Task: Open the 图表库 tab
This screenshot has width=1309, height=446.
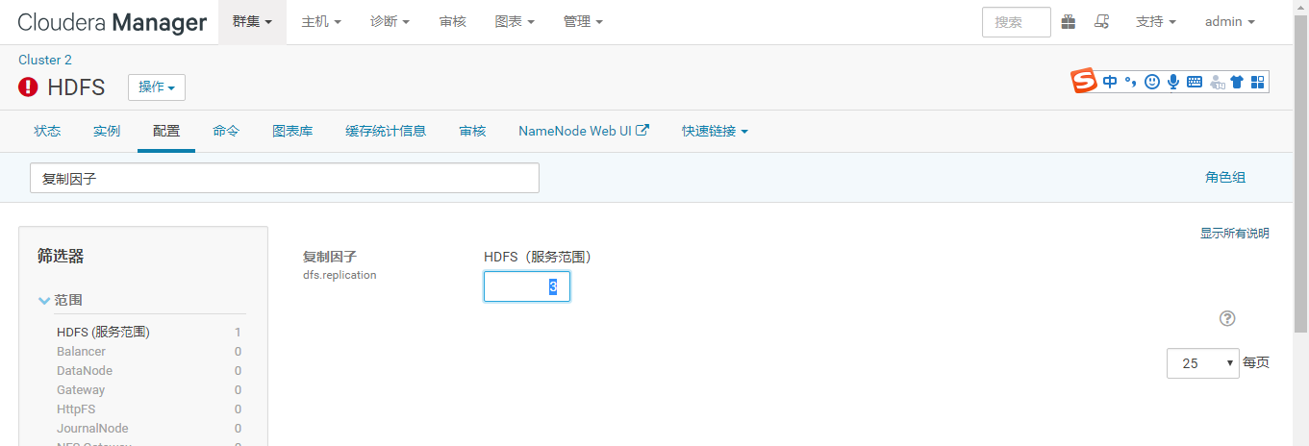Action: click(x=292, y=131)
